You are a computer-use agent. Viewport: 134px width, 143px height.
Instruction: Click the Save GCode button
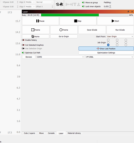point(92,30)
